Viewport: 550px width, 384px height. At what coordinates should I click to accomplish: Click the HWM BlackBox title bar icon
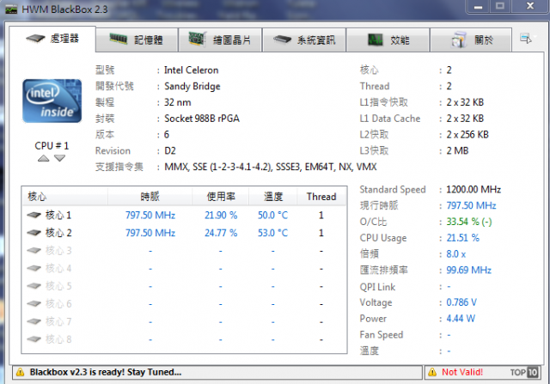coord(11,9)
